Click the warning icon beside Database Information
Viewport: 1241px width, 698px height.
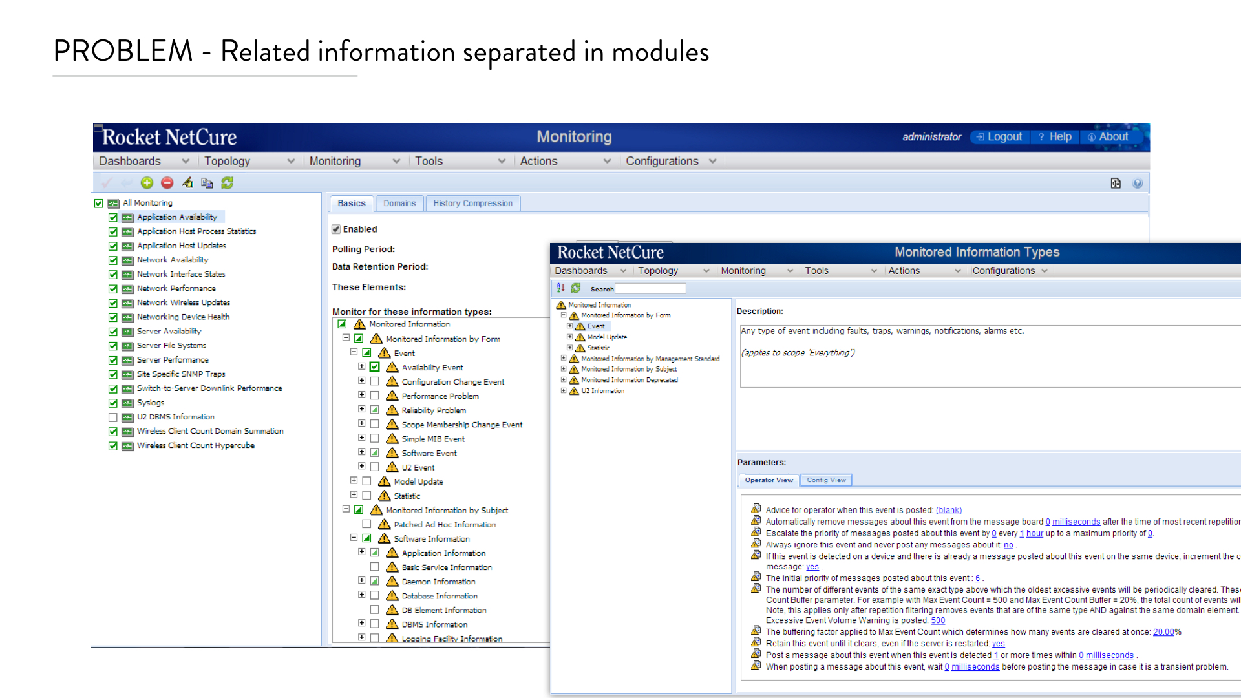tap(392, 595)
